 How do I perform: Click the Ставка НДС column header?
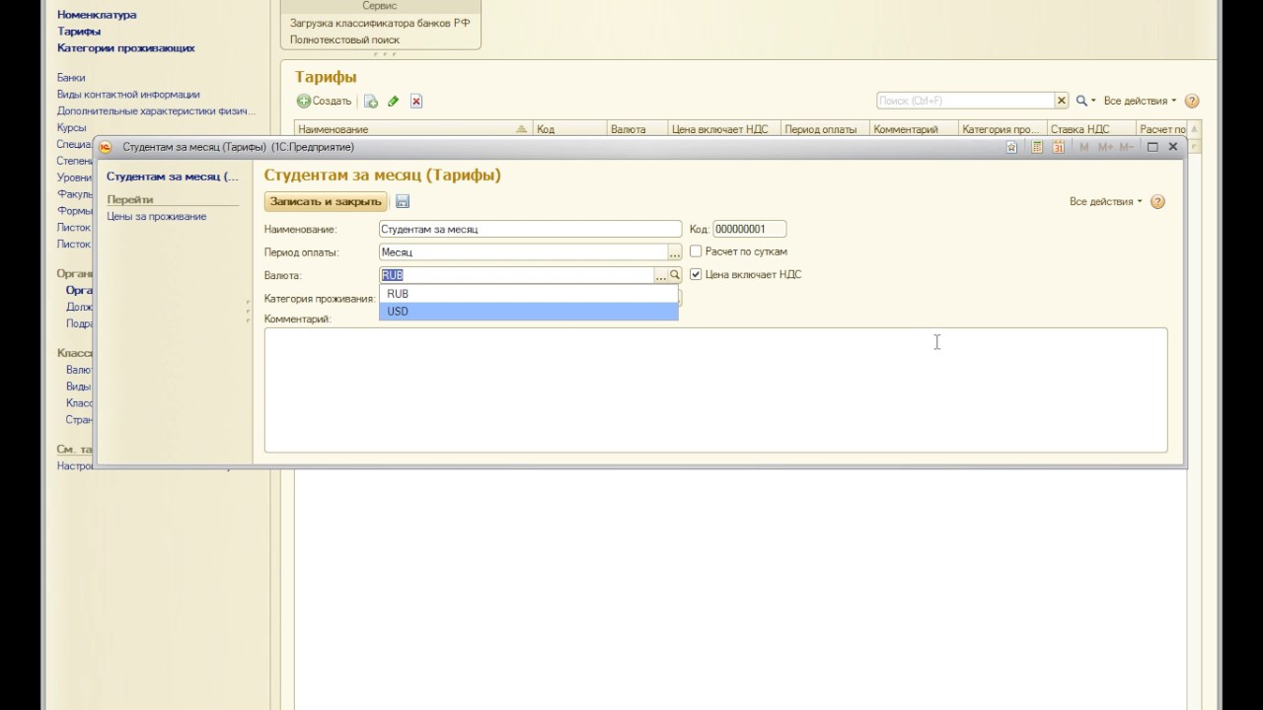click(x=1090, y=129)
